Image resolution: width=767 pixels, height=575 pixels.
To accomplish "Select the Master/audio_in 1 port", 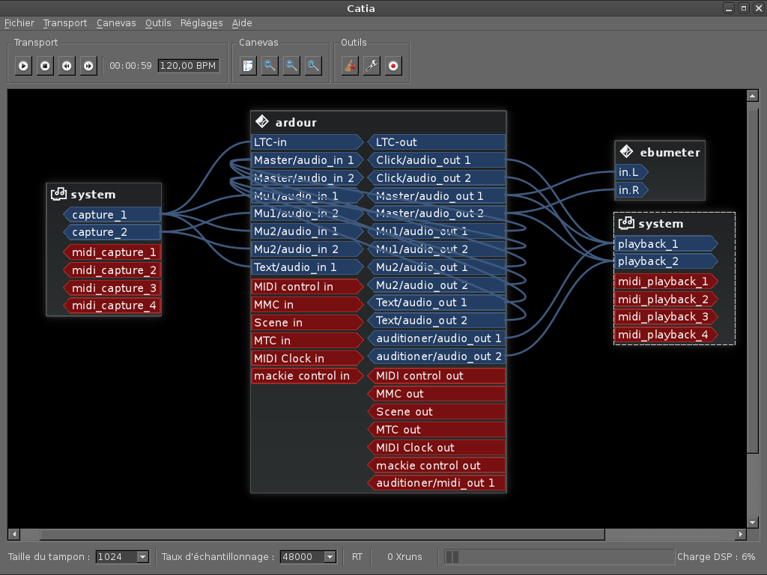I will coord(306,160).
